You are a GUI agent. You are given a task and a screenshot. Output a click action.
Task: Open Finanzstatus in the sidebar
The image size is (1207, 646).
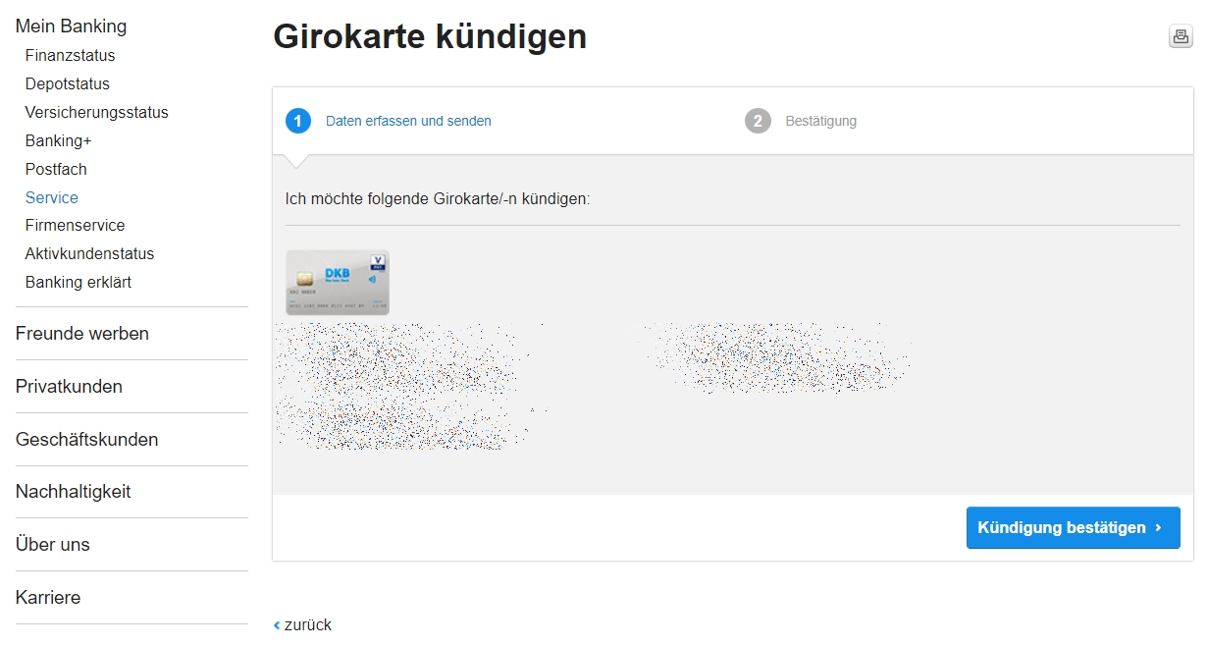70,55
